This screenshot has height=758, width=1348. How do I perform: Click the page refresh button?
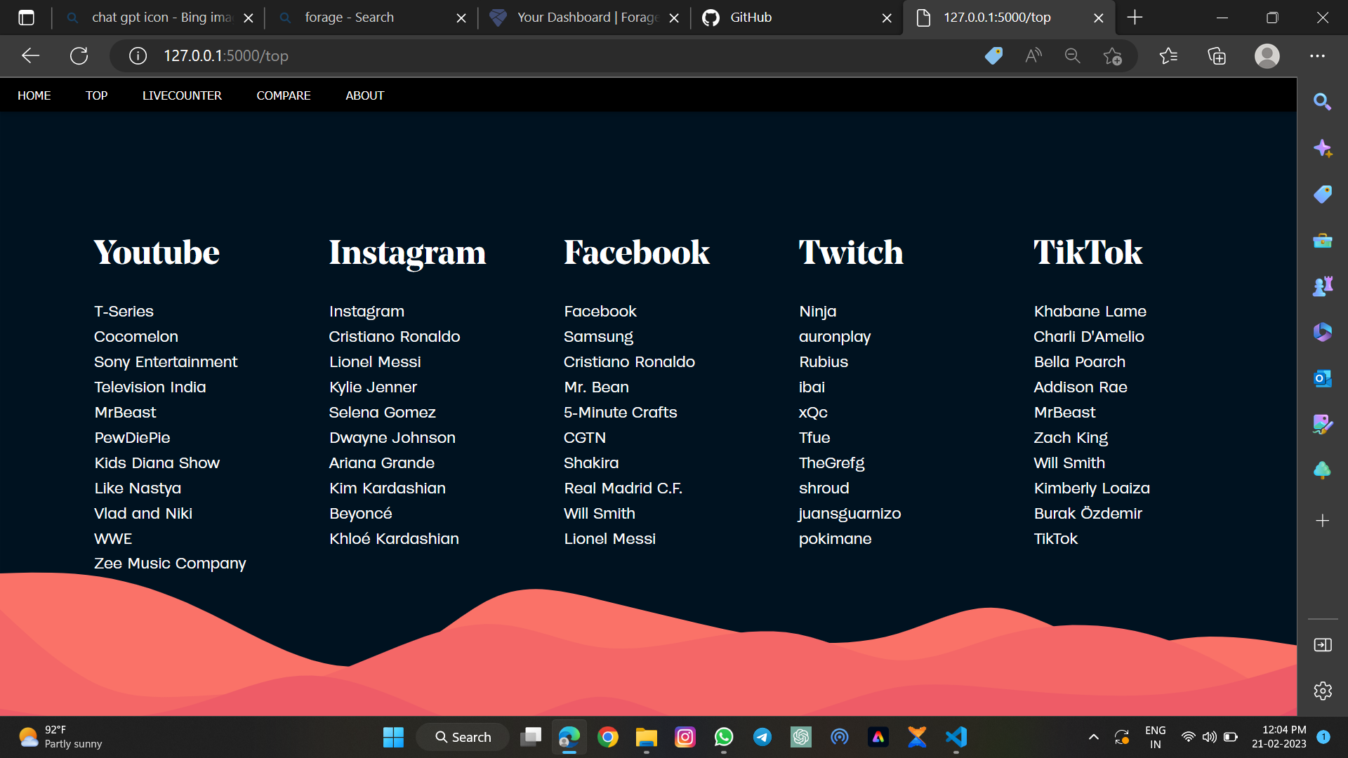79,55
